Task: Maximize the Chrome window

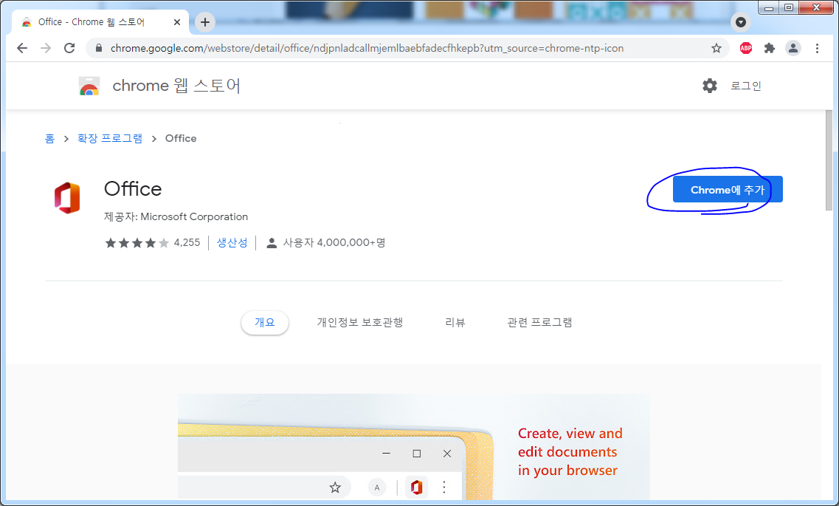Action: tap(789, 7)
